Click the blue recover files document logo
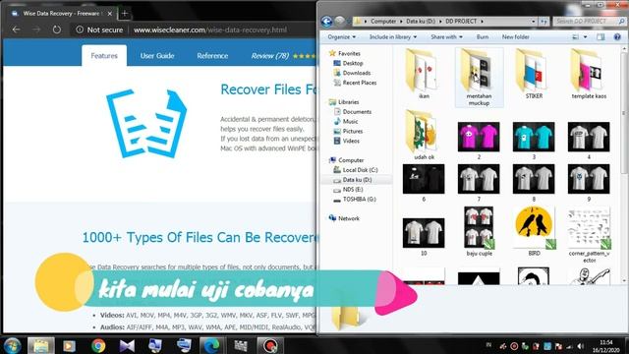The image size is (629, 354). coord(146,124)
